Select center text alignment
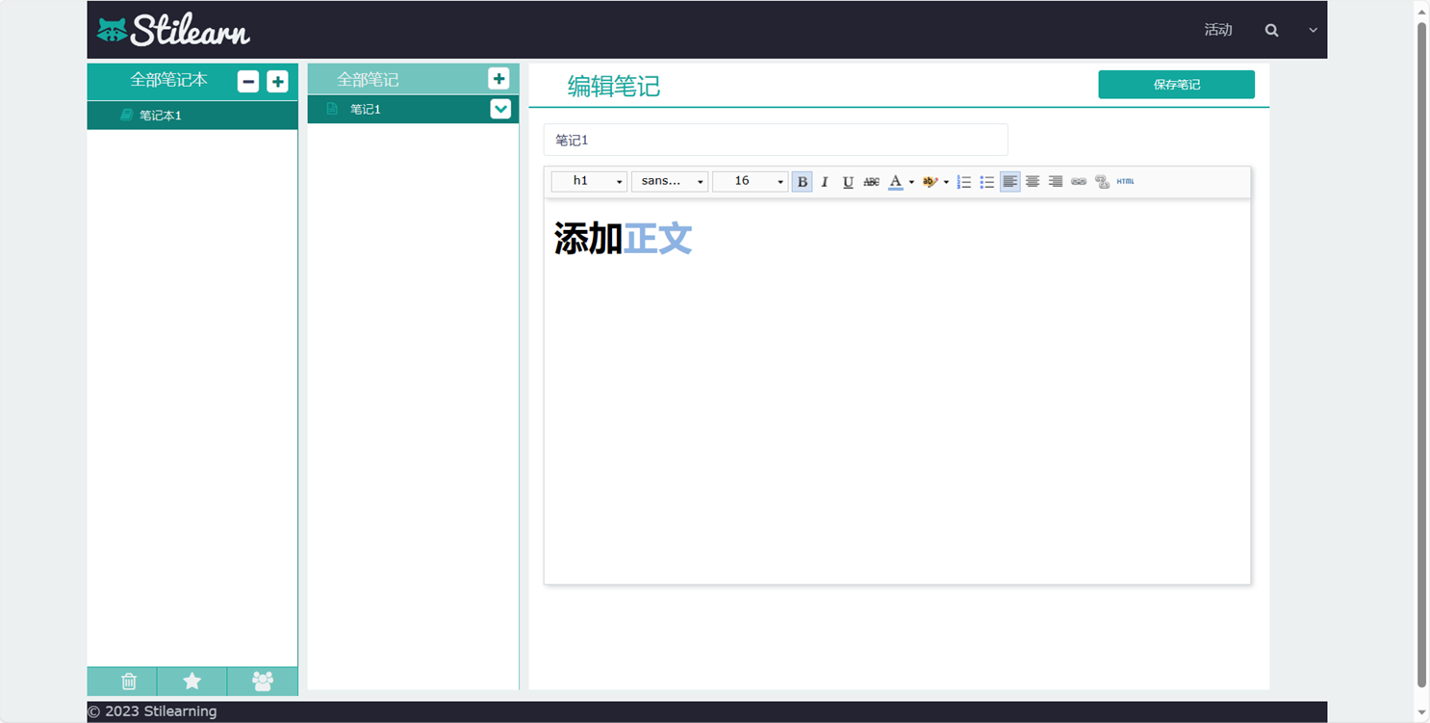 point(1032,181)
